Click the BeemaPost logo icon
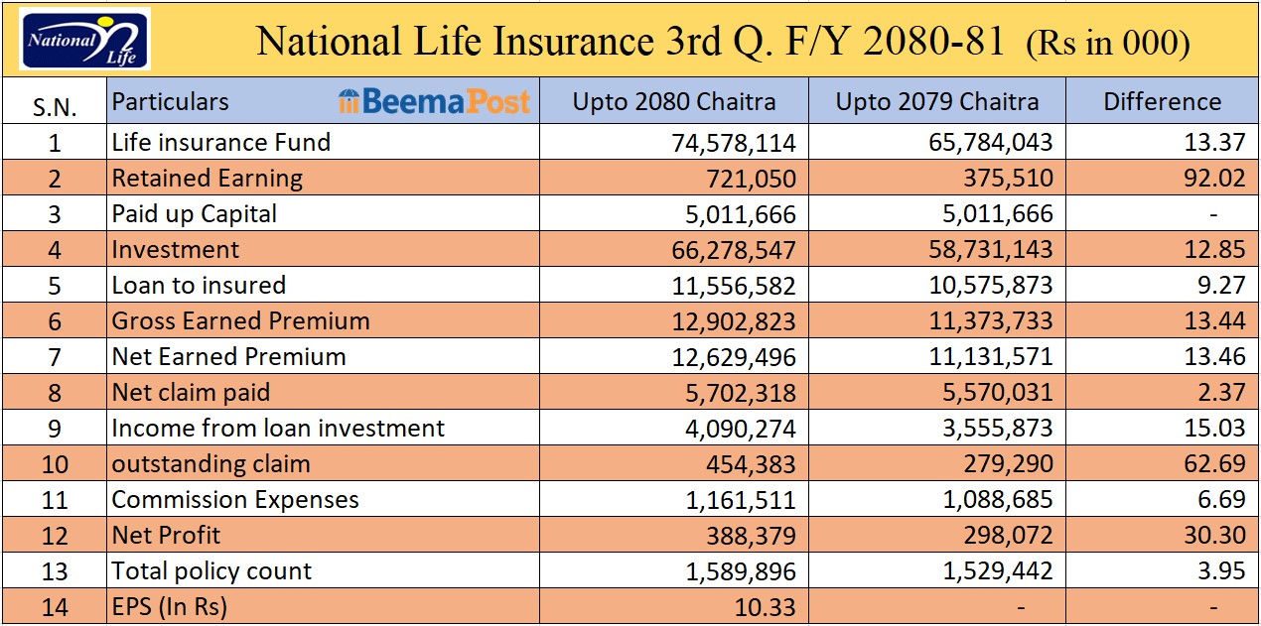 tap(348, 101)
